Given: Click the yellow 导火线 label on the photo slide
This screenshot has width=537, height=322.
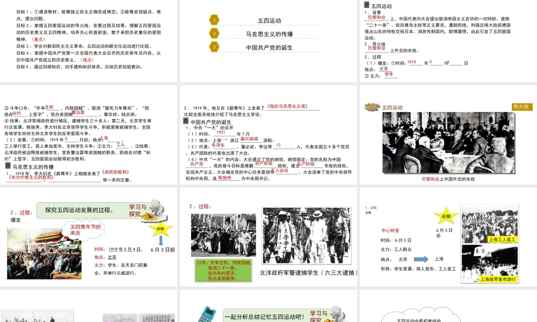Looking at the screenshot, I should point(523,107).
